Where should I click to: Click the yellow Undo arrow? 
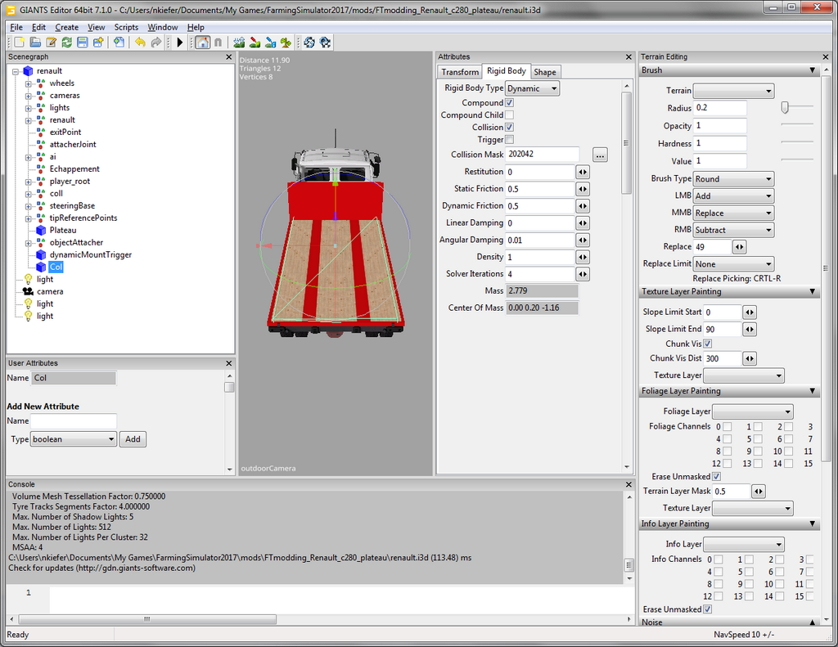pos(140,43)
